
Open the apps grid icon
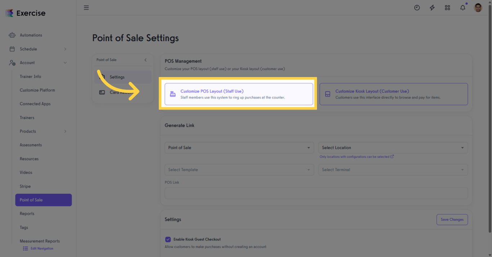point(447,8)
